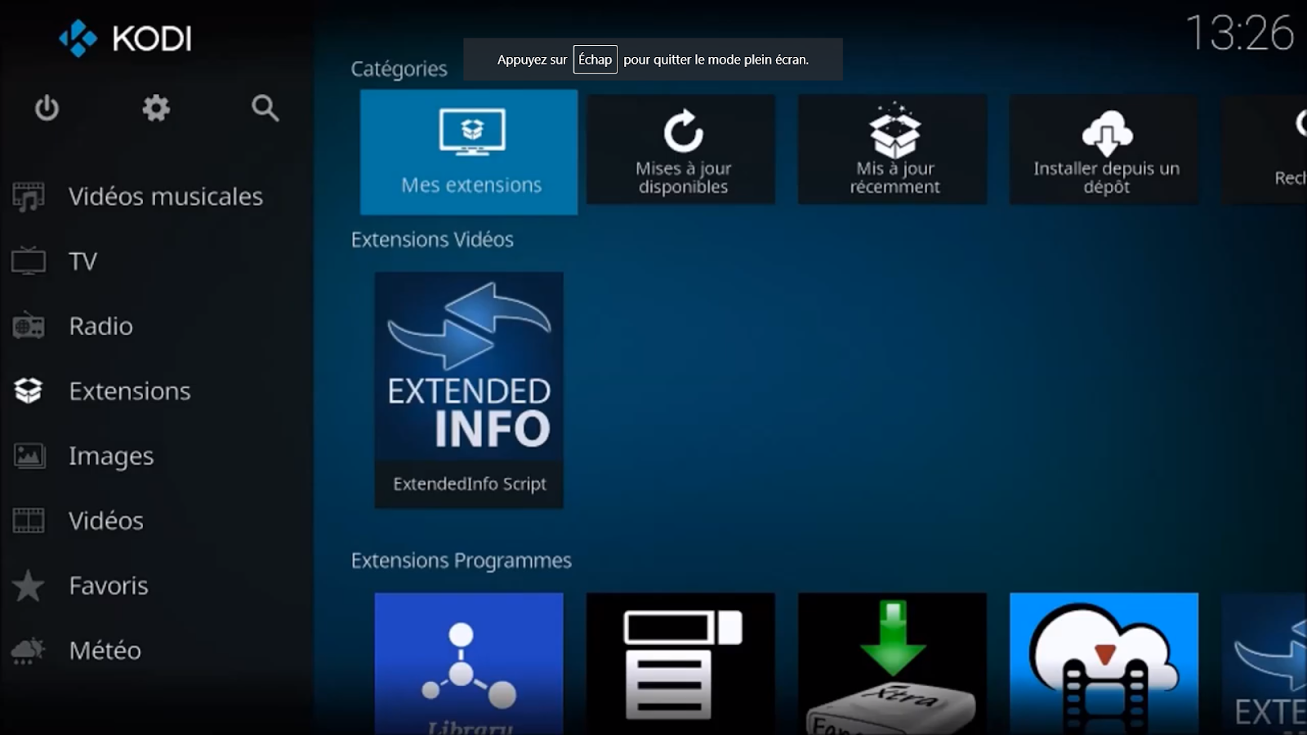1307x735 pixels.
Task: Click the Vidéos filmstrip icon
Action: [x=29, y=520]
